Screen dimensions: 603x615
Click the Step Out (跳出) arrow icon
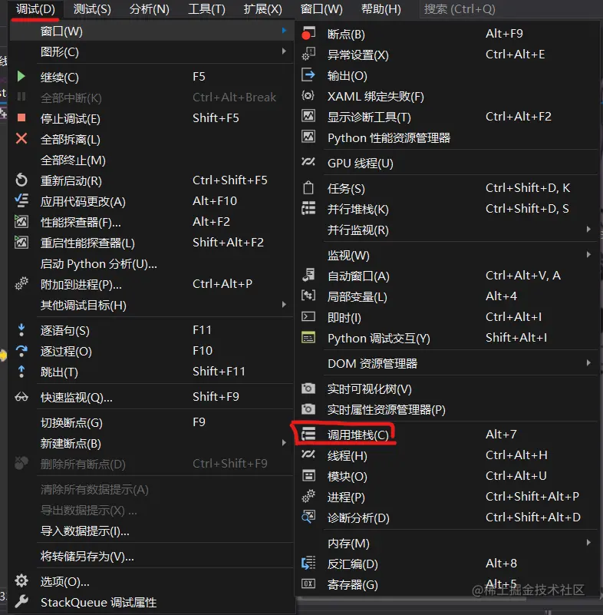click(21, 372)
